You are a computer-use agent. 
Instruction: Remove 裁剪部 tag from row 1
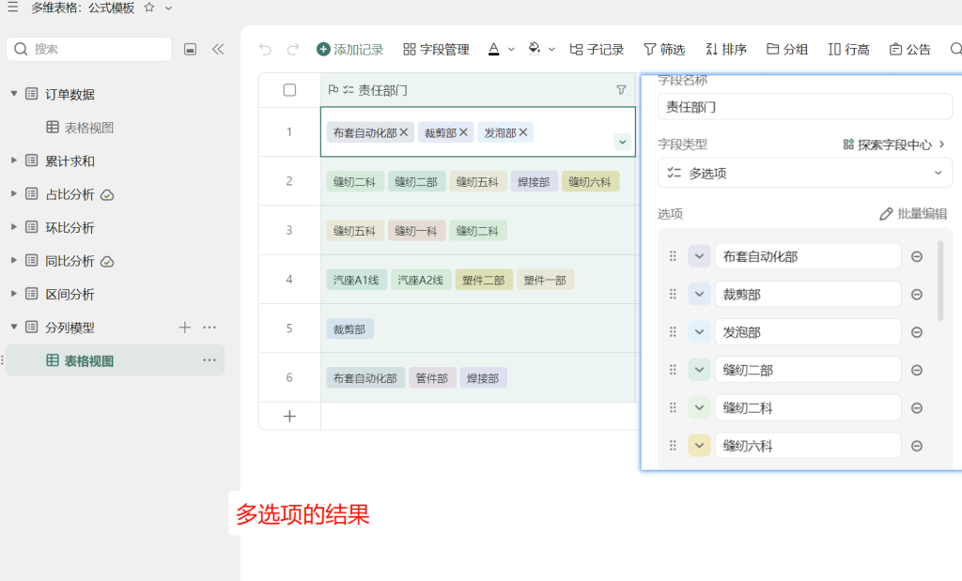click(463, 132)
